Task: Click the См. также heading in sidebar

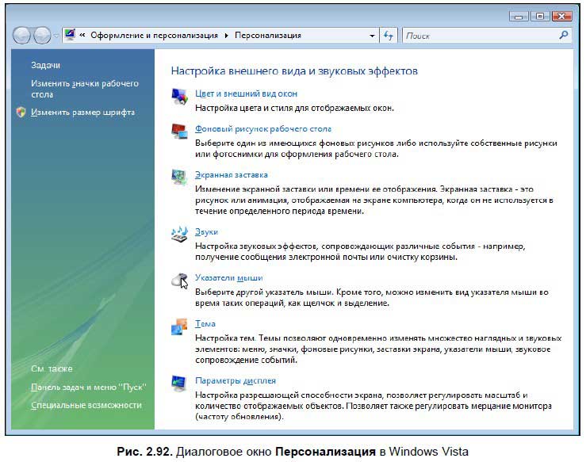Action: coord(52,369)
